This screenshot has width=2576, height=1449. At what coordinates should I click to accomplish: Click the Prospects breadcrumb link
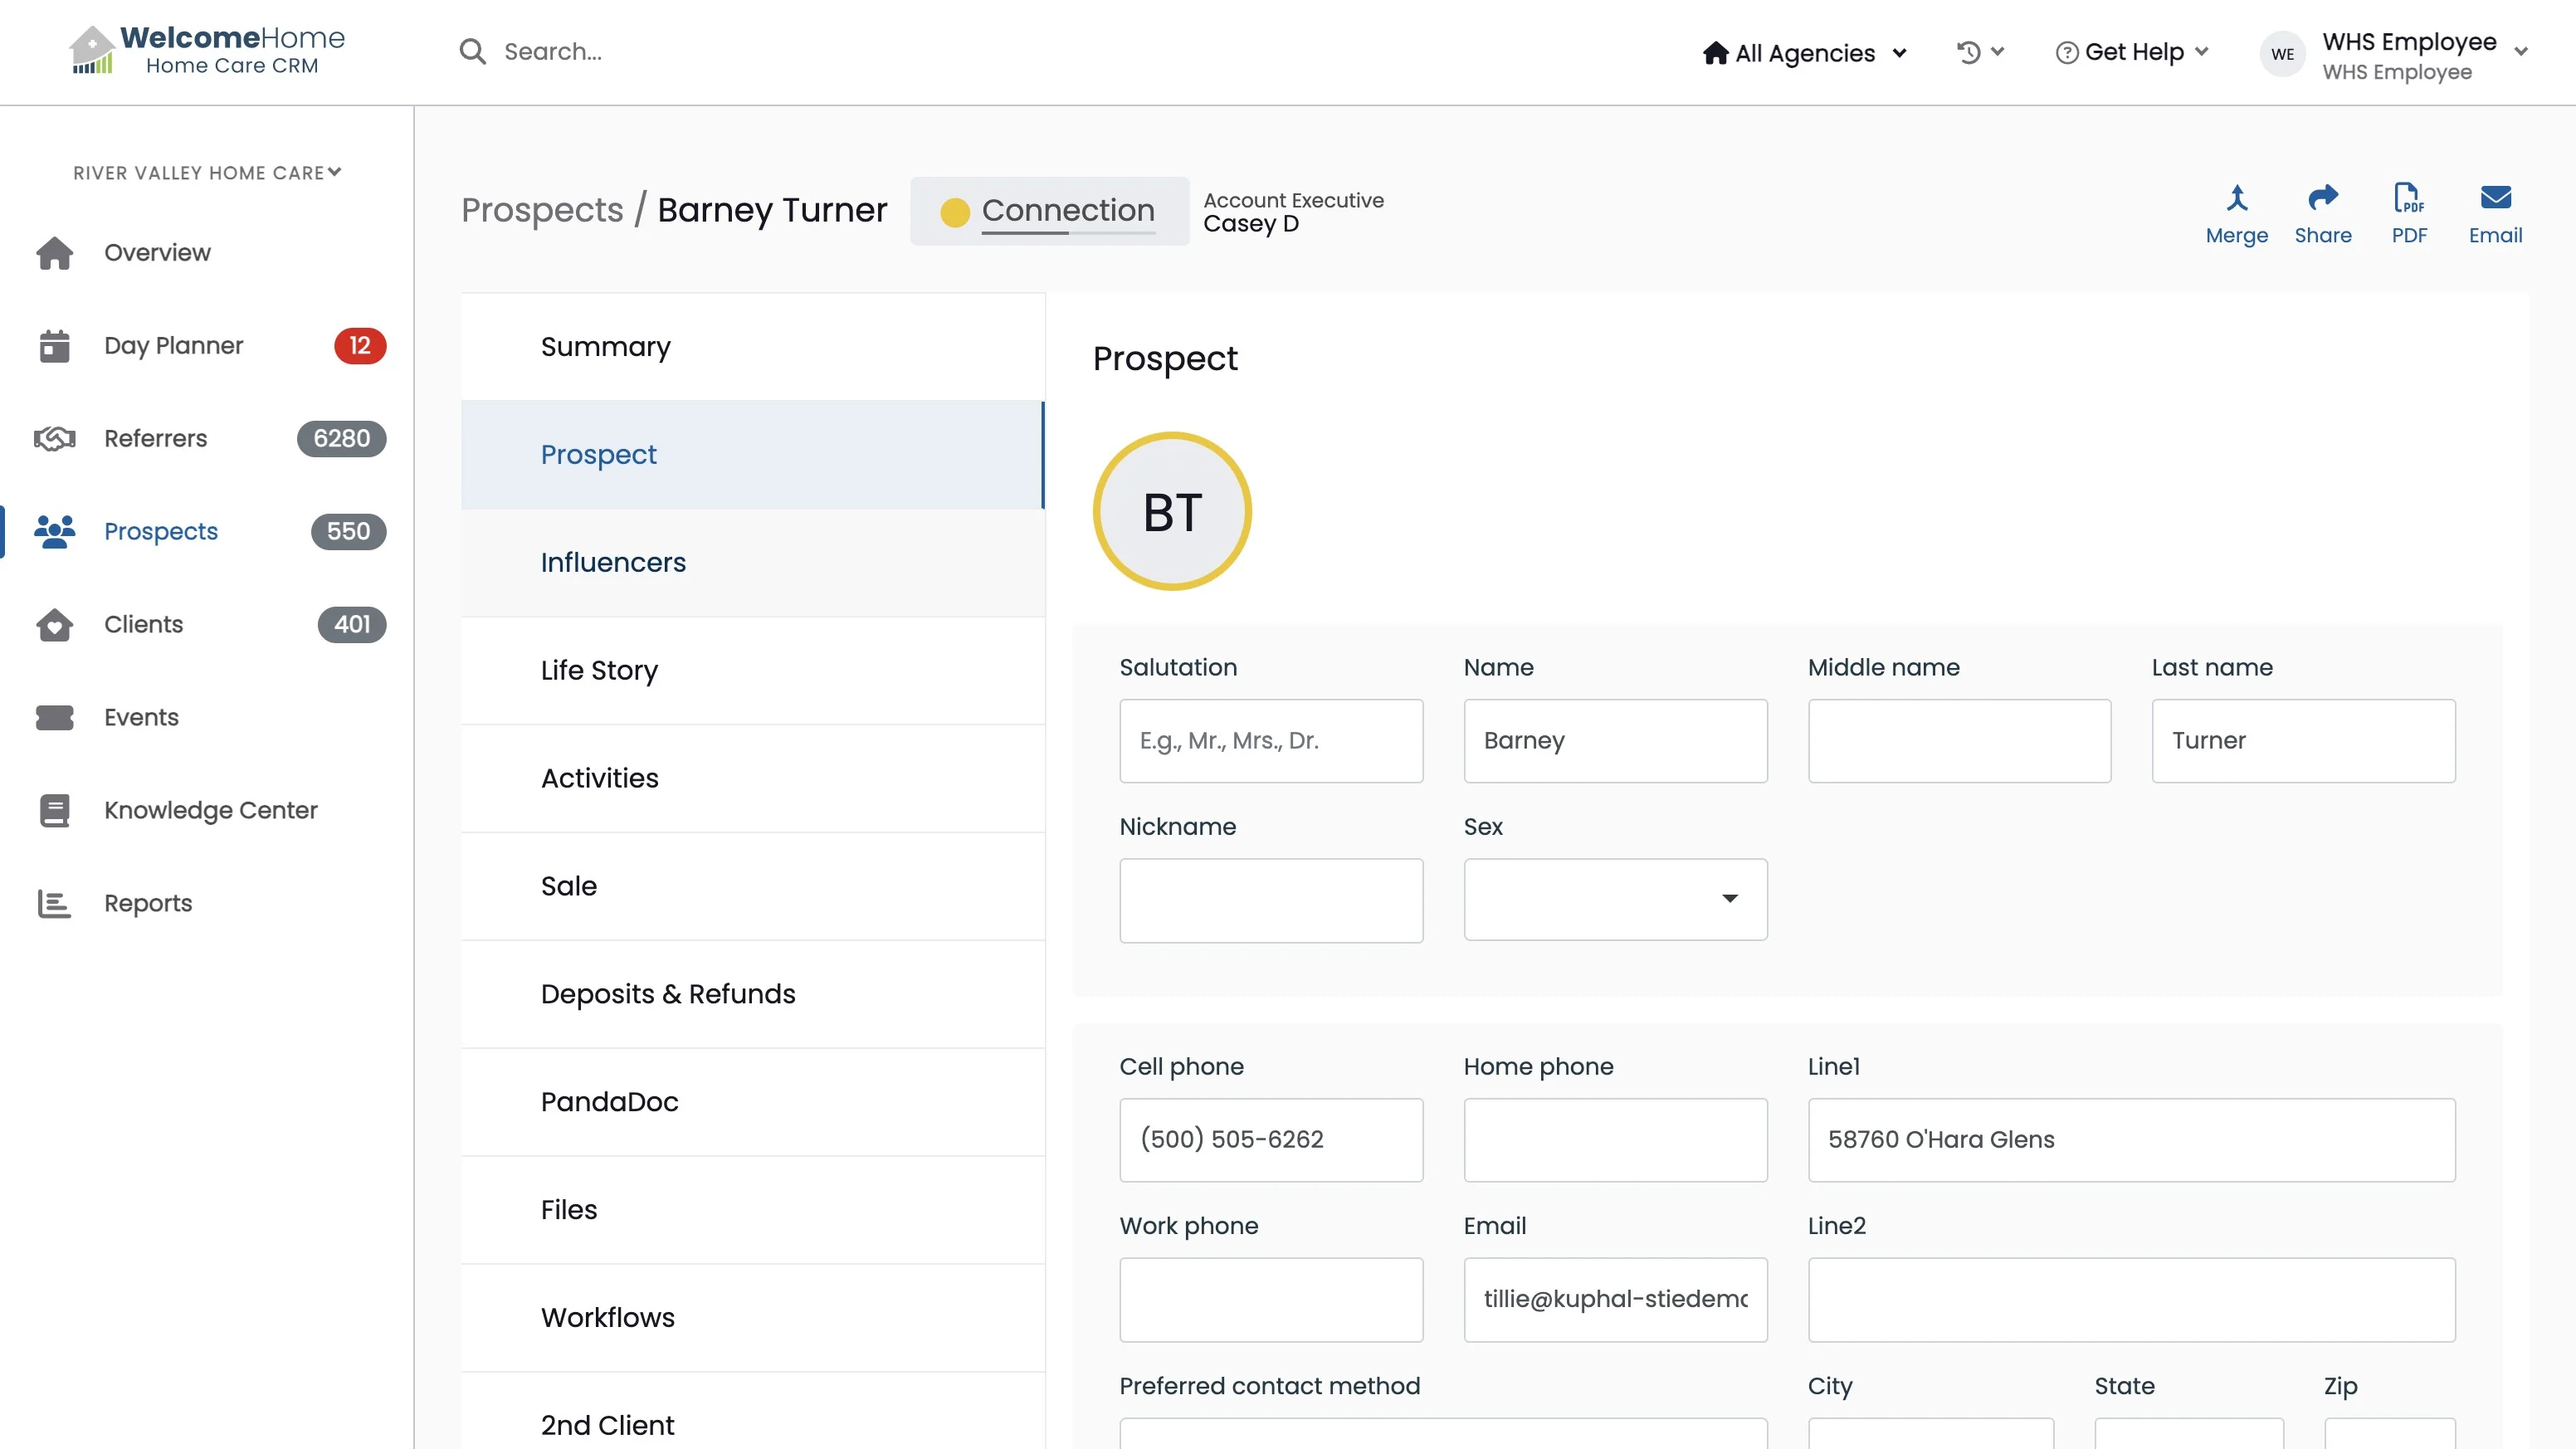click(542, 211)
